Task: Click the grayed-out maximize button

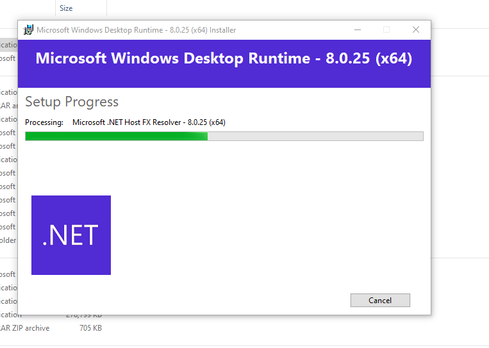Action: coord(386,29)
